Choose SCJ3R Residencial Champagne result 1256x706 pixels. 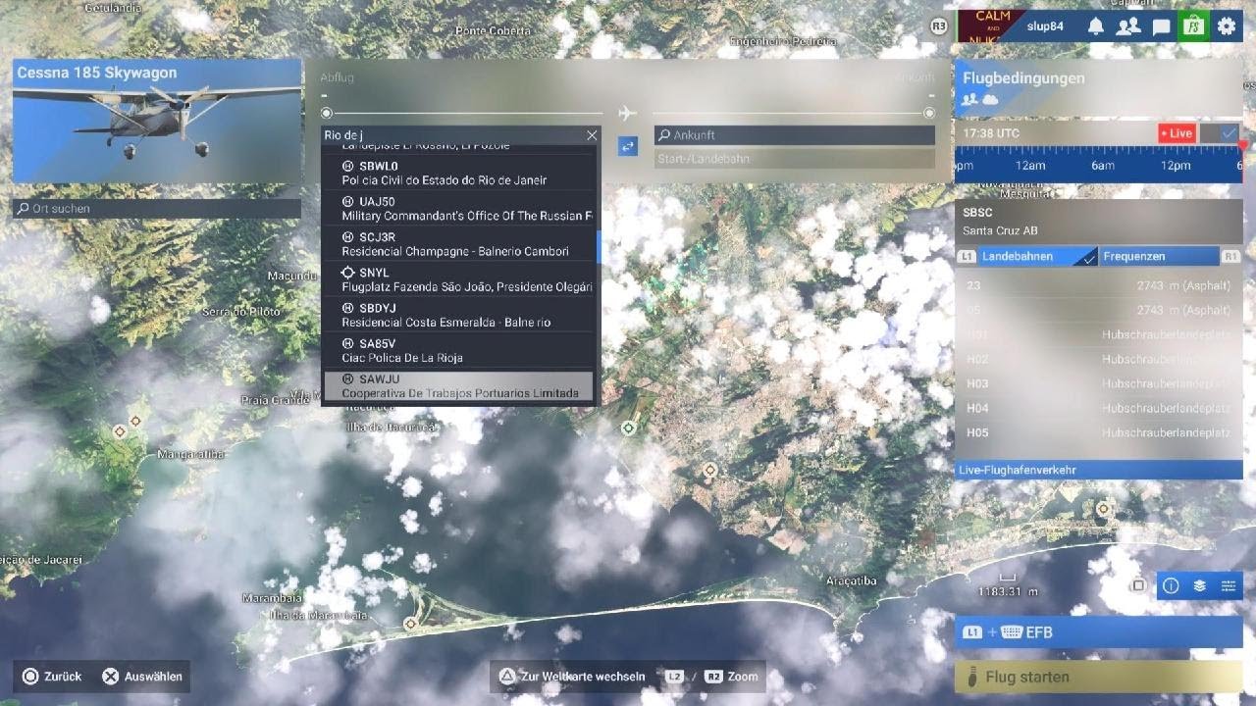tap(459, 244)
